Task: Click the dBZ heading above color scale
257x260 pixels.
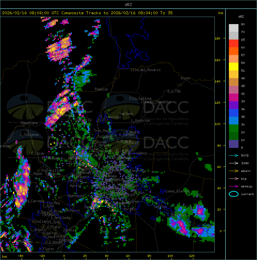Action: [241, 17]
